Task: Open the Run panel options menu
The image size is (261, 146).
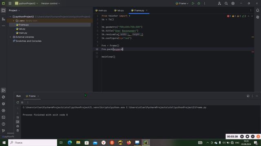Action: [x=252, y=96]
